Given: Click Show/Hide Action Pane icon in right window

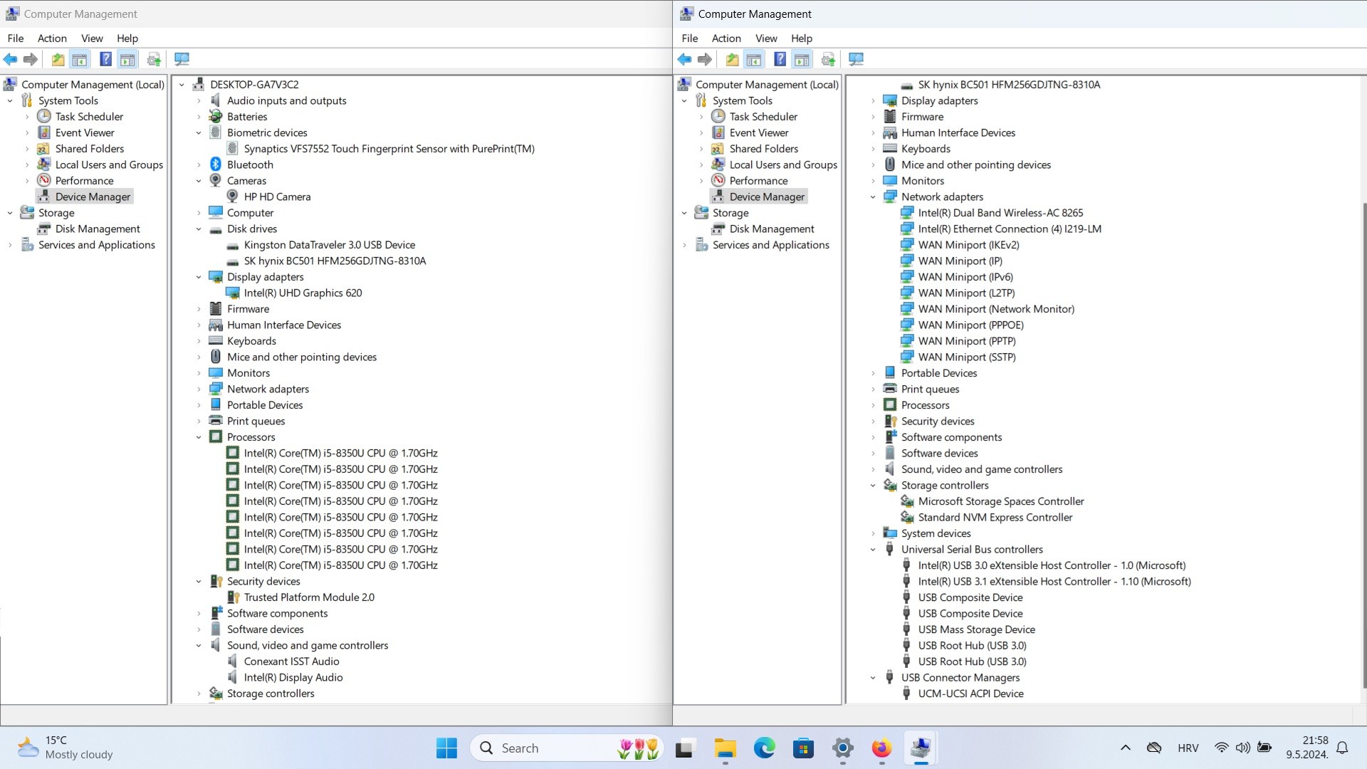Looking at the screenshot, I should (802, 60).
